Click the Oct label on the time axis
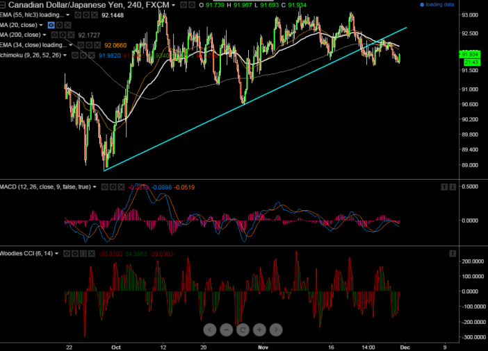The height and width of the screenshot is (351, 488). coord(116,348)
